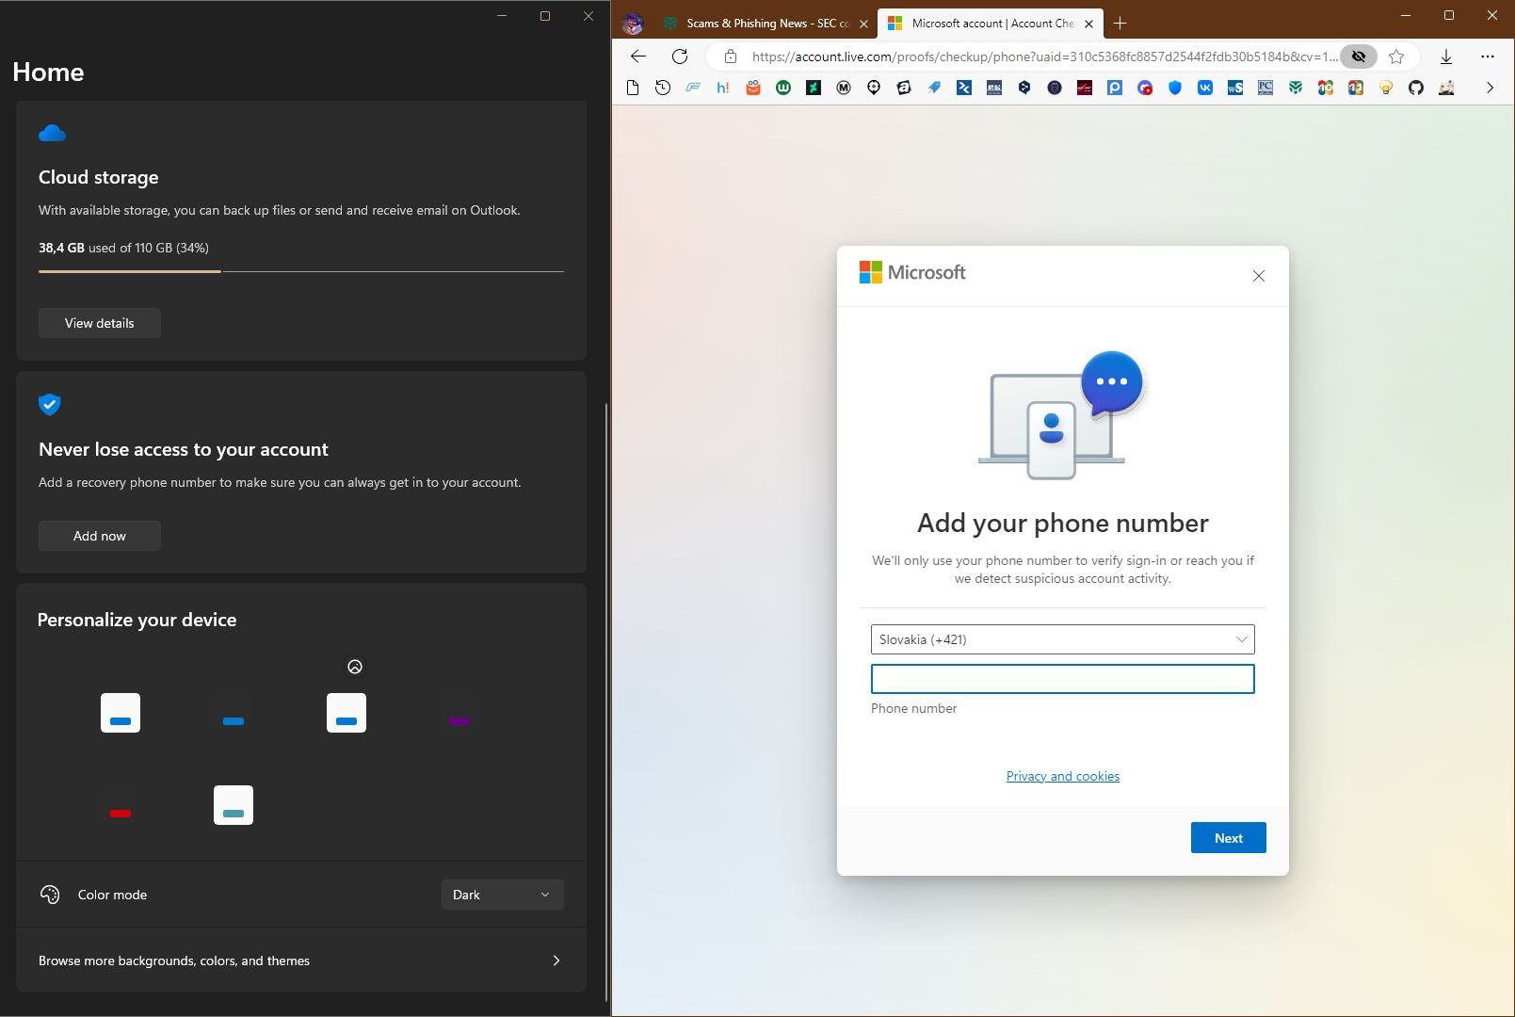Click the browser profile avatar
Image resolution: width=1515 pixels, height=1017 pixels.
[x=633, y=24]
